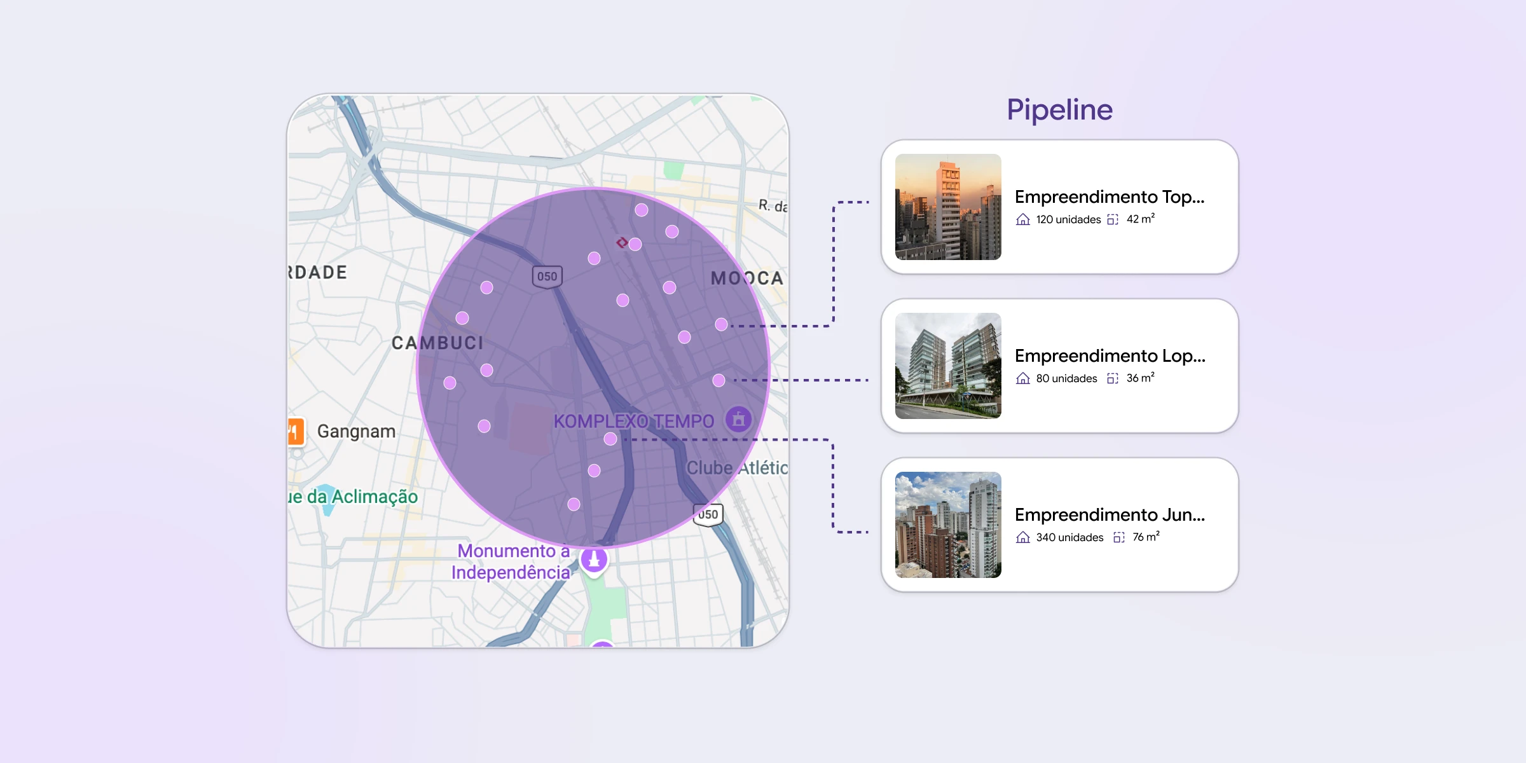1526x763 pixels.
Task: Click the Komplexo Tempo shopping marker icon
Action: [x=738, y=420]
